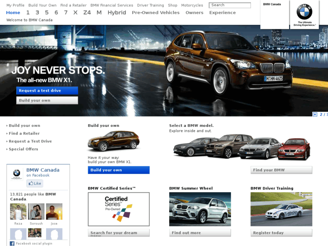Click the BMW Canada Facebook page avatar
The height and width of the screenshot is (246, 328).
point(17,174)
